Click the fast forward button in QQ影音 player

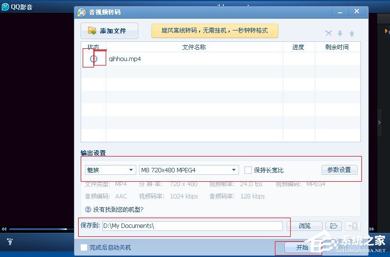pyautogui.click(x=372, y=229)
